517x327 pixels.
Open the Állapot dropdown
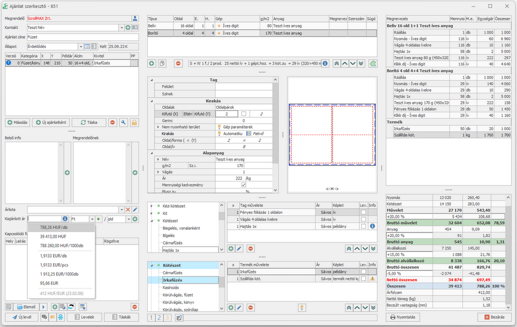pyautogui.click(x=80, y=47)
